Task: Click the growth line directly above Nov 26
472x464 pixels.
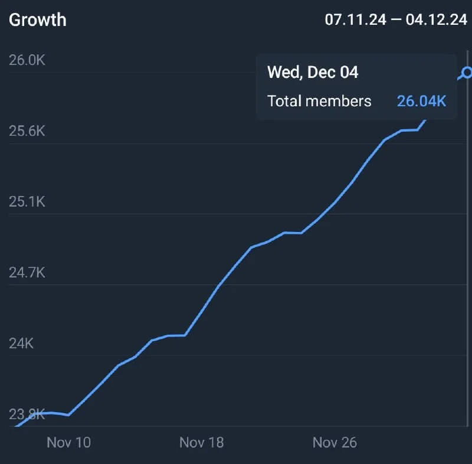Action: pos(335,203)
